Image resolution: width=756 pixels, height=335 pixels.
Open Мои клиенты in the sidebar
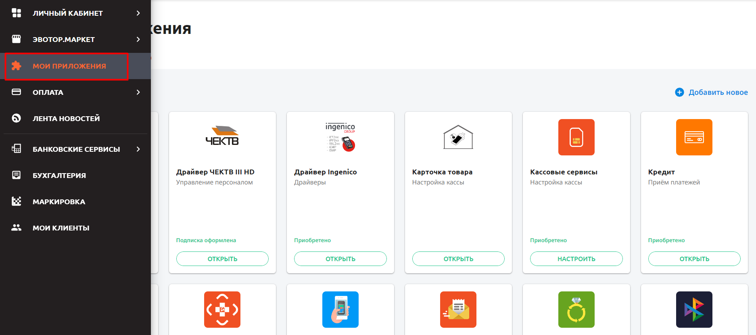click(75, 228)
